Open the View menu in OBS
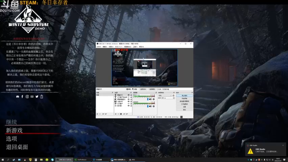288x162 pixels. [x=111, y=47]
